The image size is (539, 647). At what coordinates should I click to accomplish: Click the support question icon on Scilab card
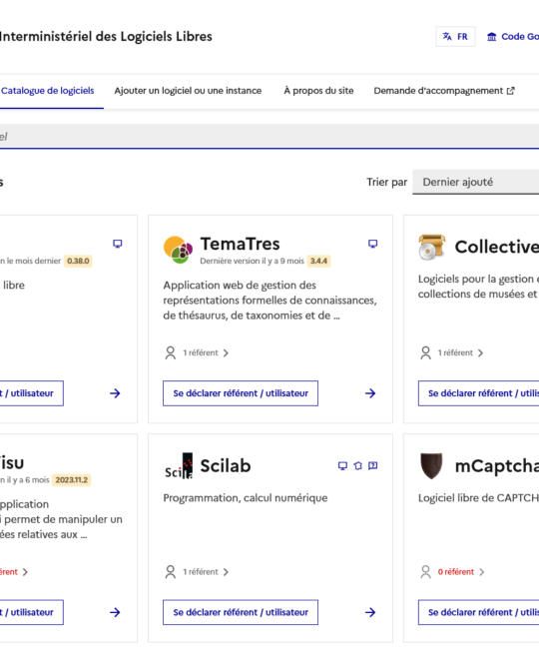pyautogui.click(x=372, y=466)
